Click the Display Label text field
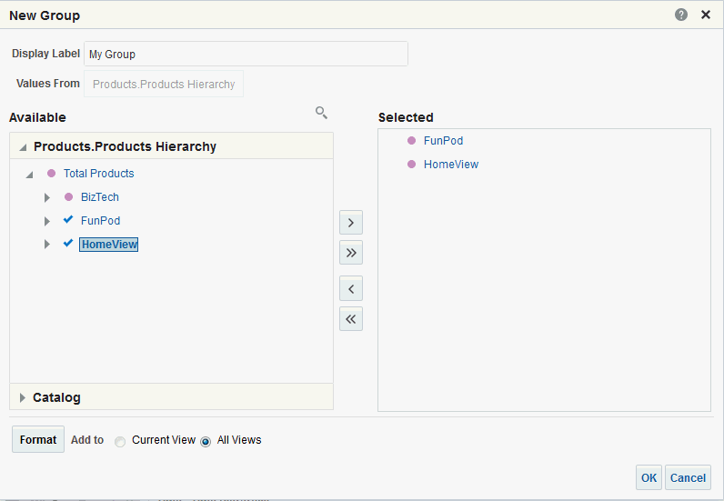This screenshot has width=724, height=501. (246, 54)
